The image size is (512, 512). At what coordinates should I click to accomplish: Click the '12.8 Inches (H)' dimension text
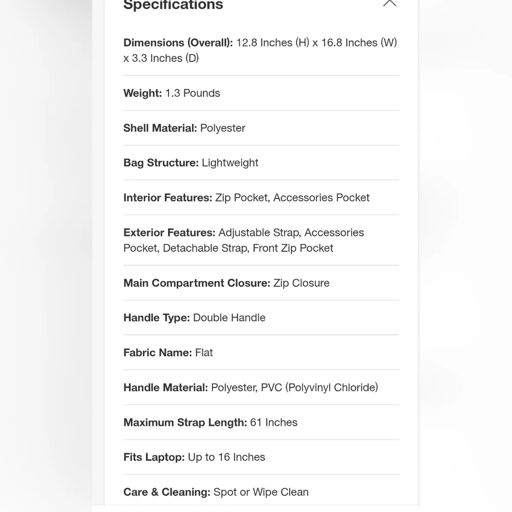(273, 43)
